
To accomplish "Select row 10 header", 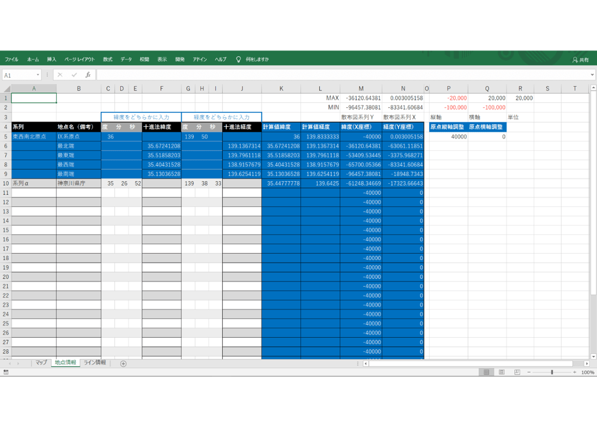I will pos(6,183).
